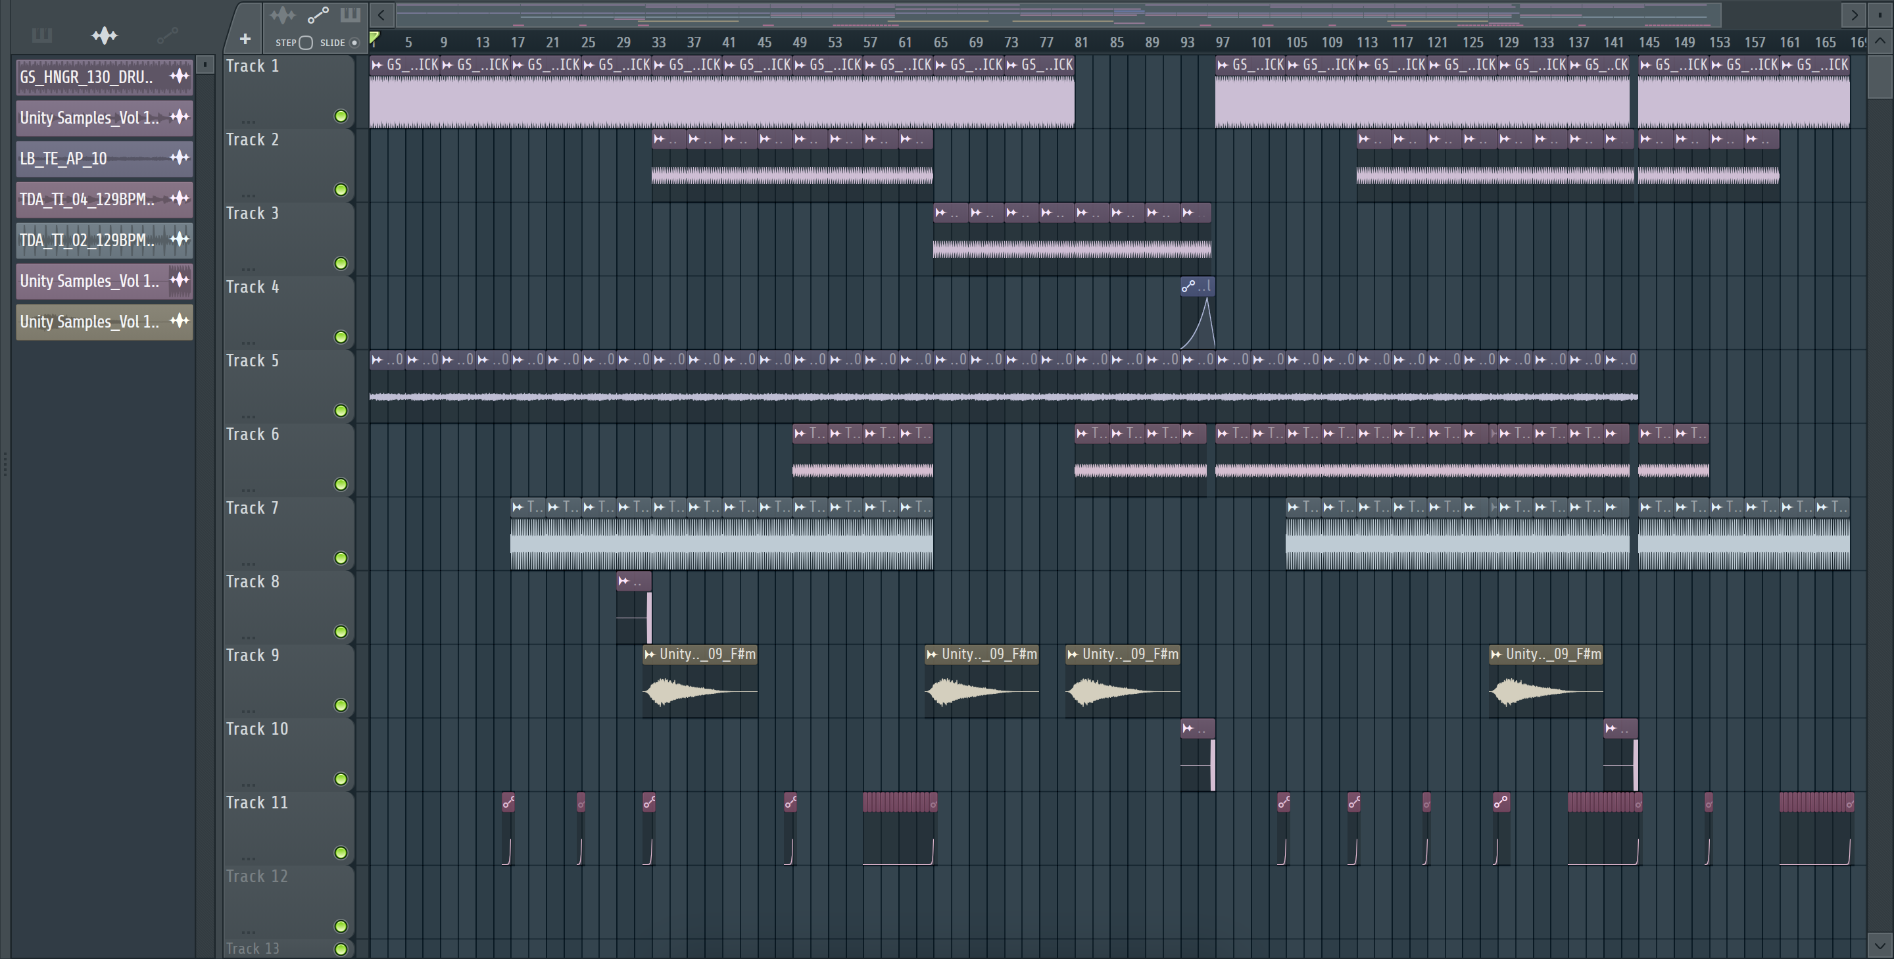Select TDA_TI_04_129BPM clip in picker
1894x959 pixels.
(x=105, y=199)
